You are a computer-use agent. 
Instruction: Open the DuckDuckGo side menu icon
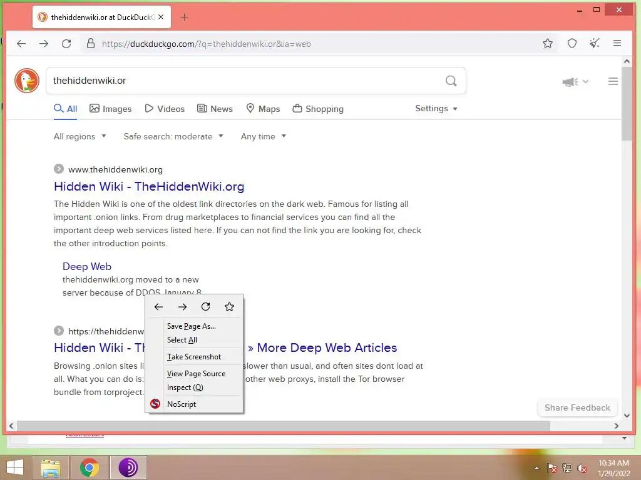tap(613, 82)
